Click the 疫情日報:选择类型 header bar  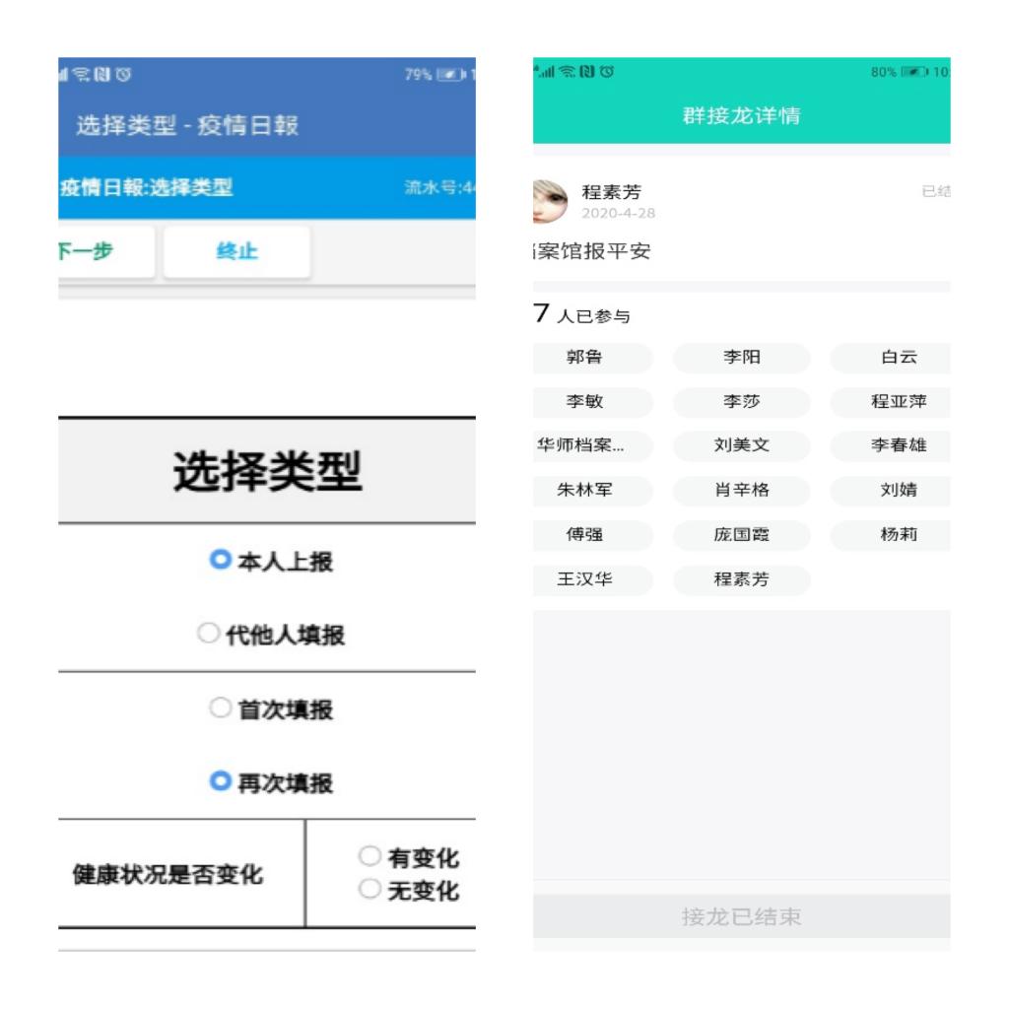click(148, 188)
